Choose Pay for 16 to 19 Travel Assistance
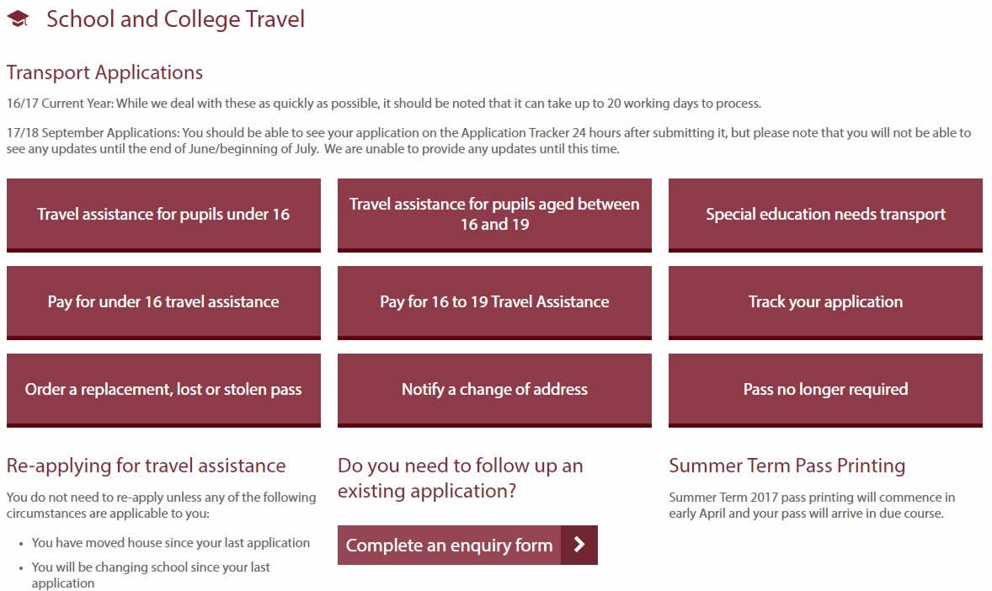 pos(494,302)
